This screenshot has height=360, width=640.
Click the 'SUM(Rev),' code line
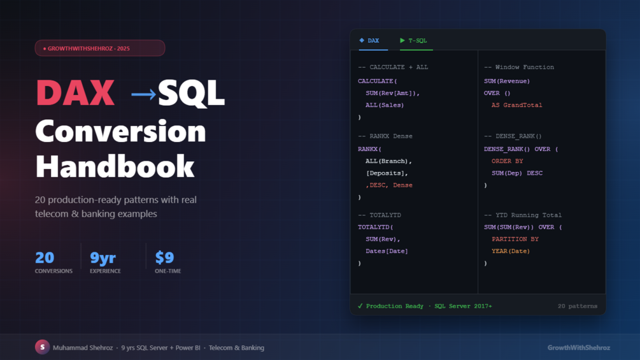383,239
